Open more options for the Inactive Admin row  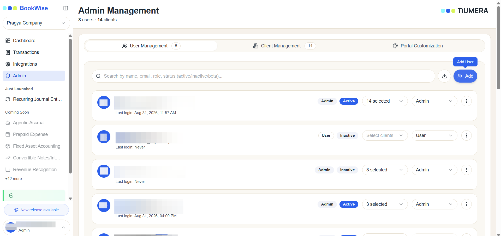tap(467, 170)
